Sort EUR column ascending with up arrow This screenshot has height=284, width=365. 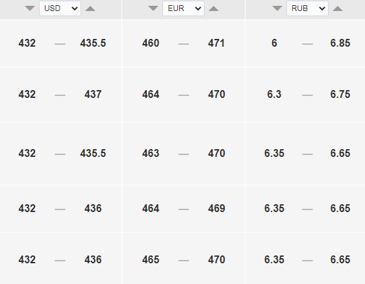click(x=214, y=8)
